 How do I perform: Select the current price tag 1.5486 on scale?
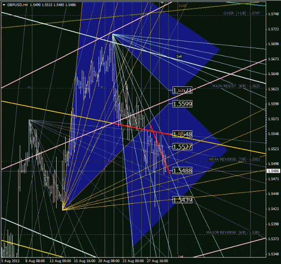click(273, 171)
